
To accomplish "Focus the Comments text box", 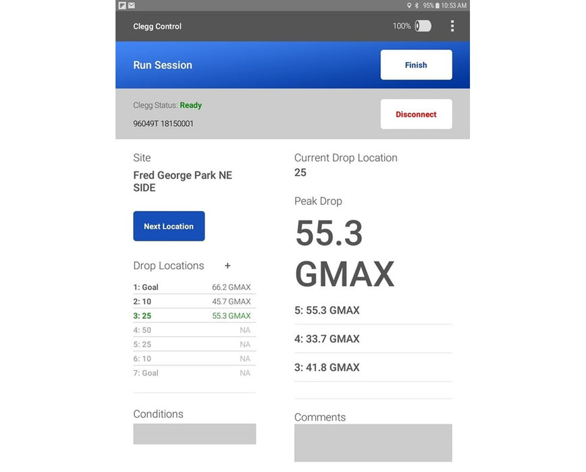I will tap(373, 443).
